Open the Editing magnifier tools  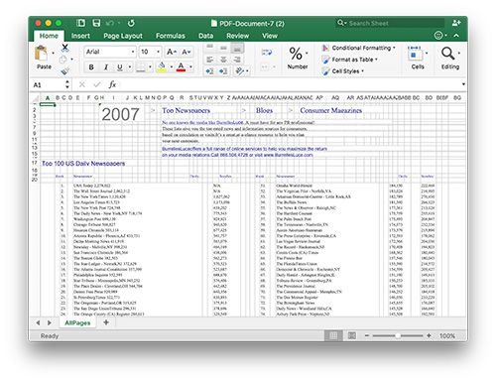[x=450, y=59]
